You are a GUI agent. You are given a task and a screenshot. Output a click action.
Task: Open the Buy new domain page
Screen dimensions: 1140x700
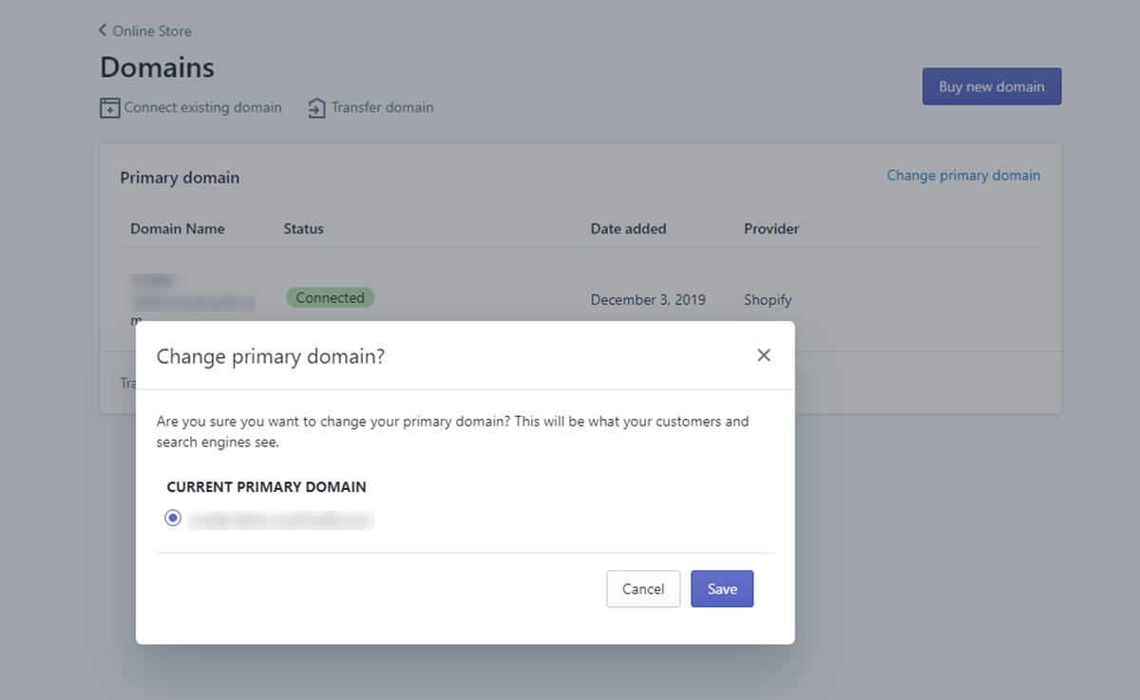(992, 86)
